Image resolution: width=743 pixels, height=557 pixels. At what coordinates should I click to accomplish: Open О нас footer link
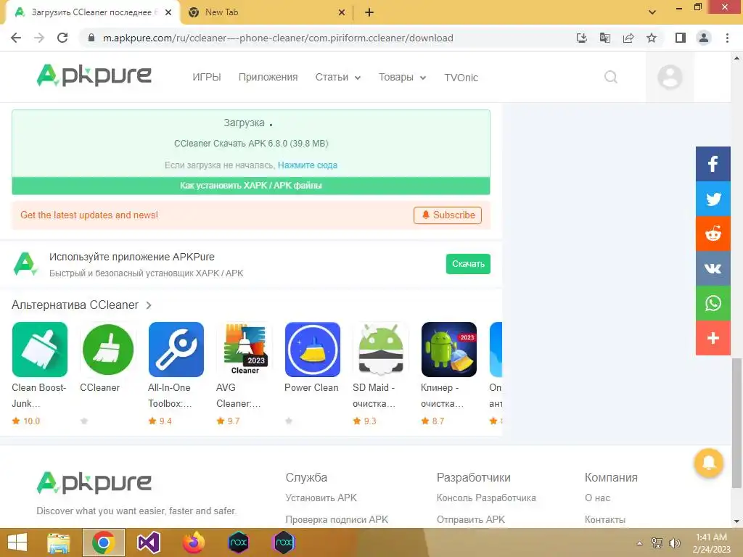point(597,498)
